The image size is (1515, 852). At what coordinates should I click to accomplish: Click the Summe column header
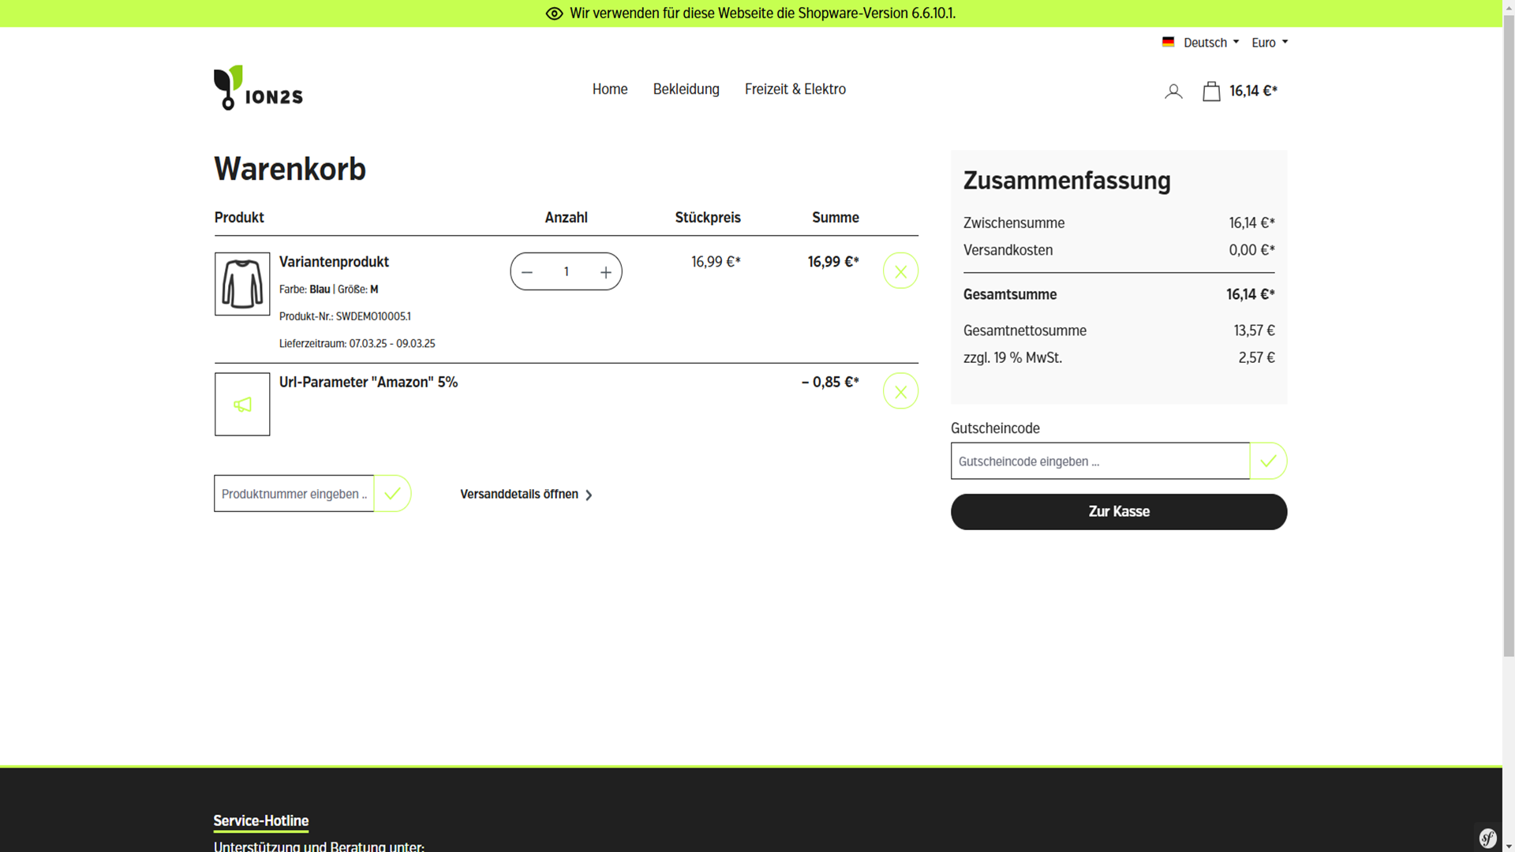click(835, 218)
